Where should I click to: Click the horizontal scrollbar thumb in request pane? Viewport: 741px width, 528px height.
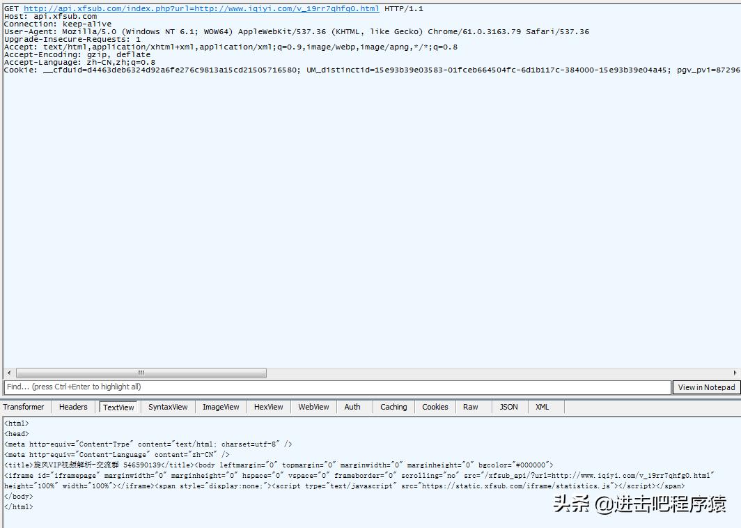coord(141,373)
